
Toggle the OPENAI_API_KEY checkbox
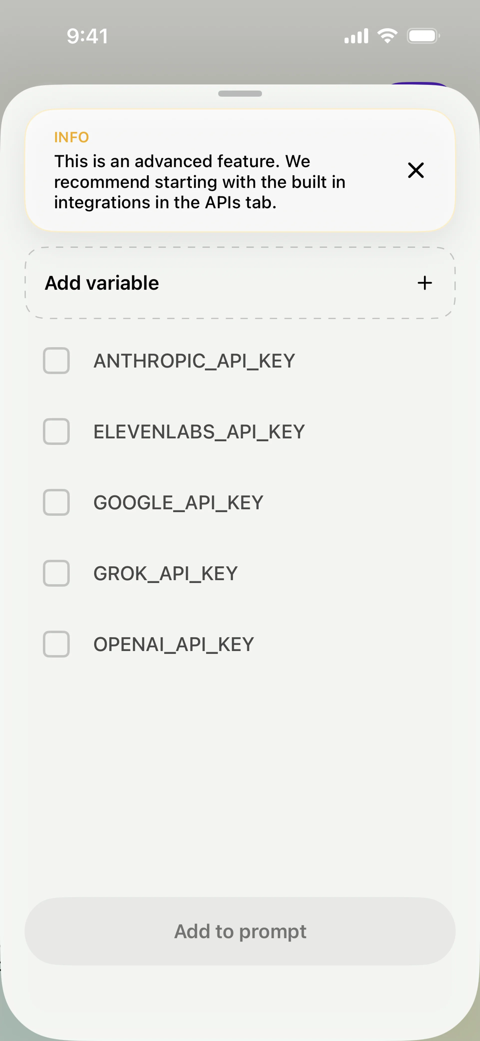(x=56, y=644)
